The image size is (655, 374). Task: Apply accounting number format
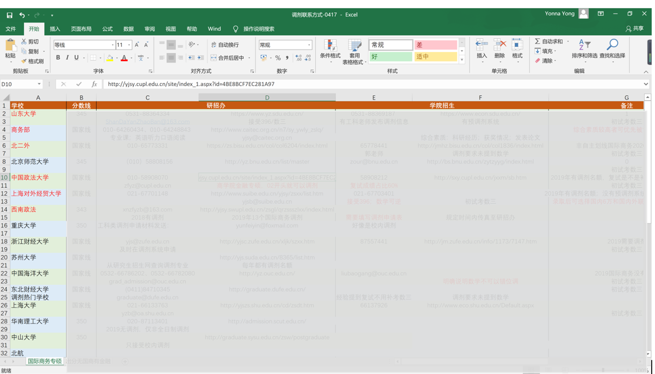tap(264, 58)
